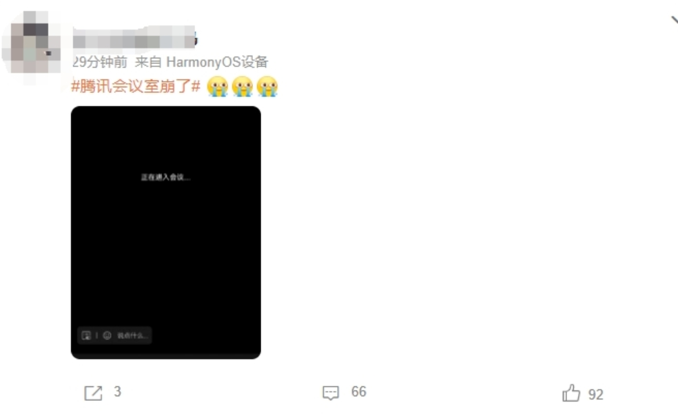Click the last crying emoji in the post

point(267,86)
